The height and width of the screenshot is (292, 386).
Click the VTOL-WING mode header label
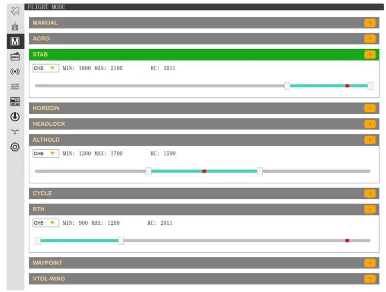click(x=49, y=279)
